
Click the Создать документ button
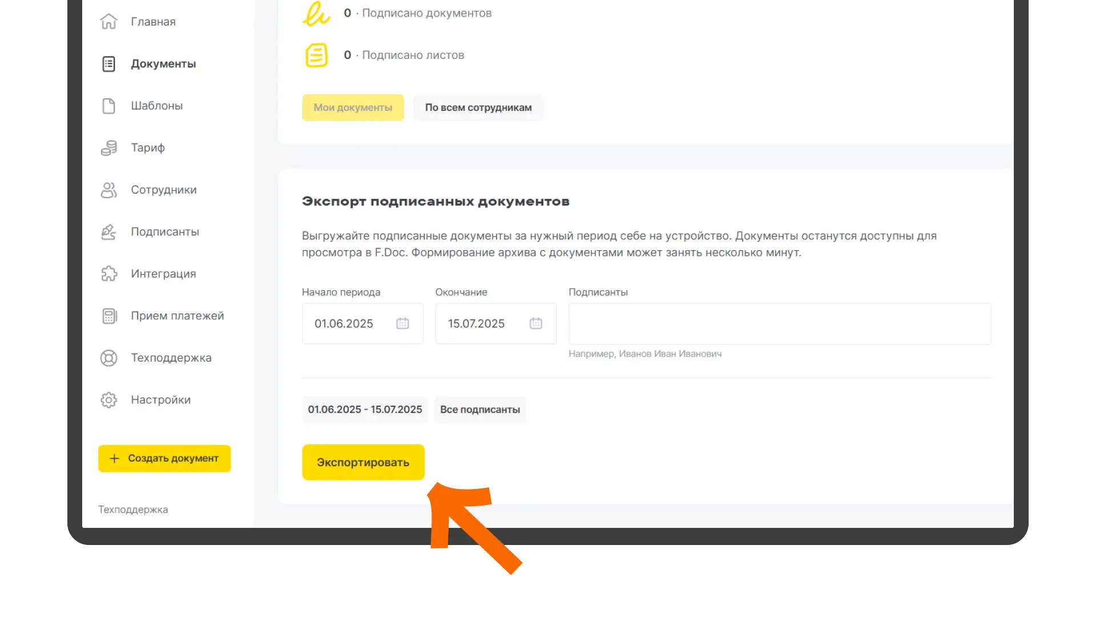164,458
